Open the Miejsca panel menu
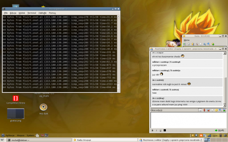The image size is (228, 142). 21,135
